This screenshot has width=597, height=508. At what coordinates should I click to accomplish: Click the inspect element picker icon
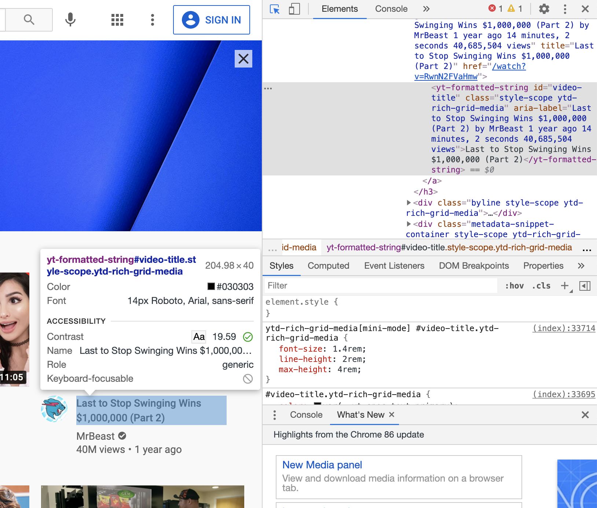pyautogui.click(x=275, y=9)
